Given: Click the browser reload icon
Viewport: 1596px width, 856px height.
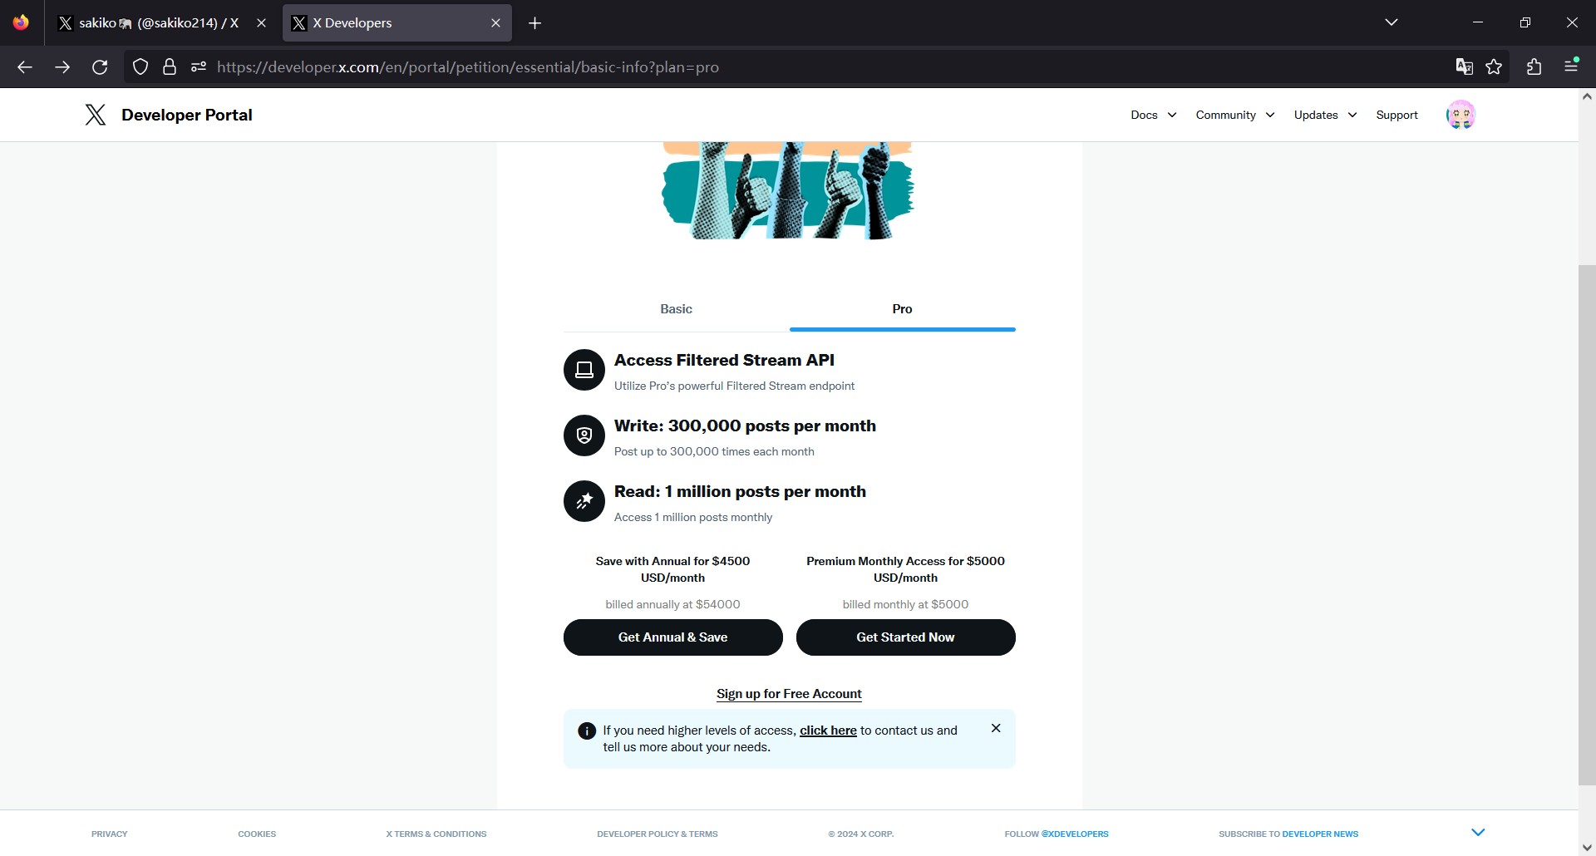Looking at the screenshot, I should (x=100, y=67).
